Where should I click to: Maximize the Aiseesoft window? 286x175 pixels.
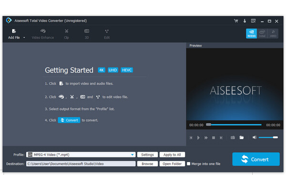click(x=269, y=21)
